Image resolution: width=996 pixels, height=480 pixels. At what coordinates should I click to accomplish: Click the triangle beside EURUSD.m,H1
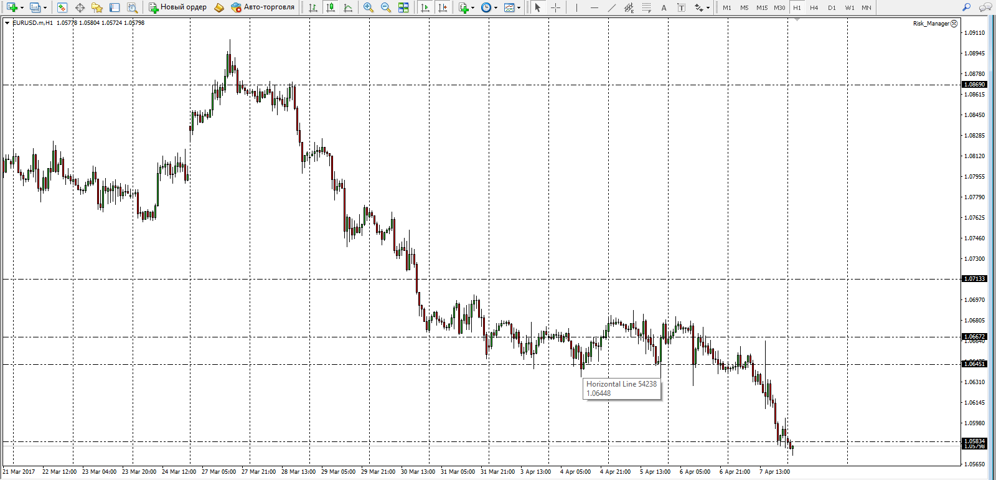tap(7, 23)
